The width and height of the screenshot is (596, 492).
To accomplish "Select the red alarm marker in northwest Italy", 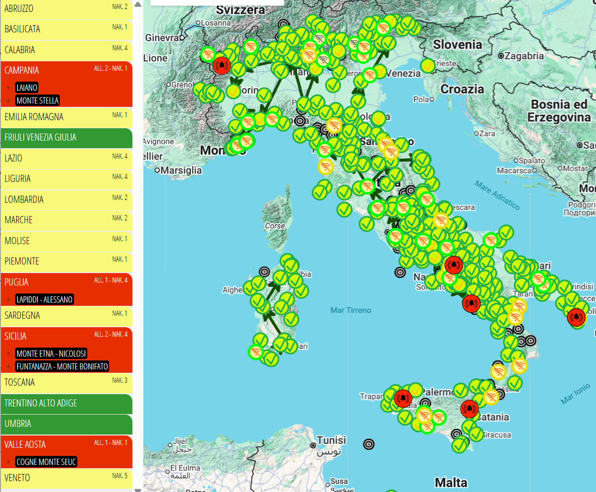I will pos(221,65).
